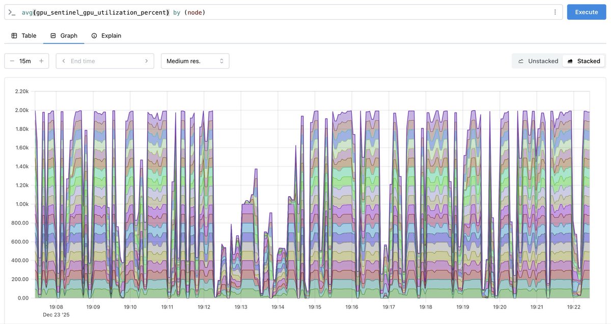Screen dimensions: 611x324
Task: Click the 19:14 time axis label
Action: pos(278,307)
